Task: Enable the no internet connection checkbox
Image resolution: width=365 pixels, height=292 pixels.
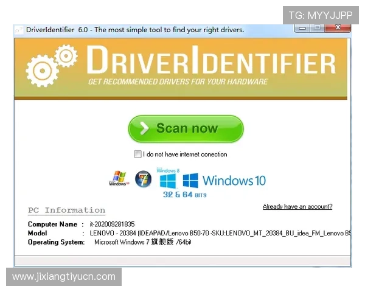Action: click(138, 155)
